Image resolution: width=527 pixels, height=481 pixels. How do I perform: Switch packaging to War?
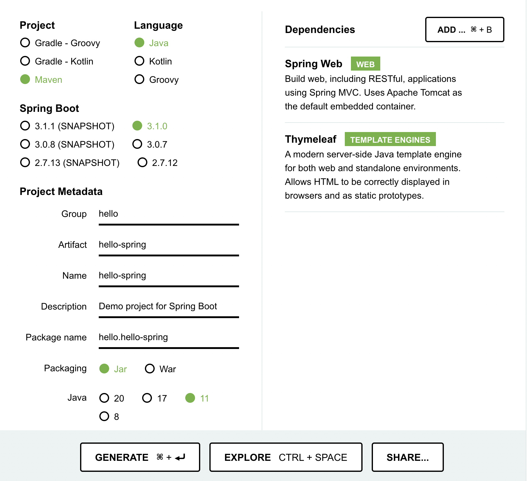160,369
